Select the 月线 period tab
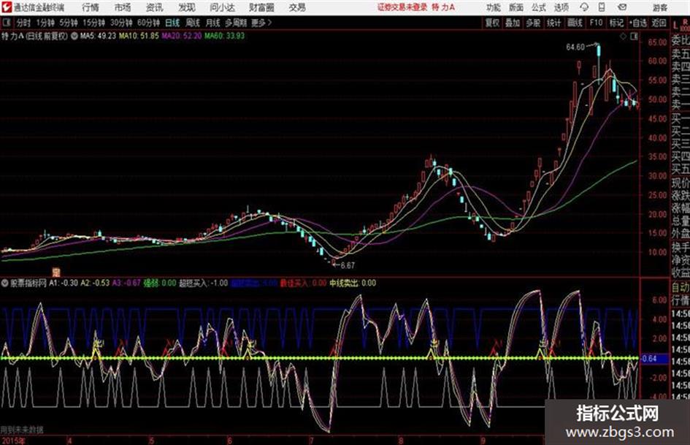 click(x=212, y=23)
